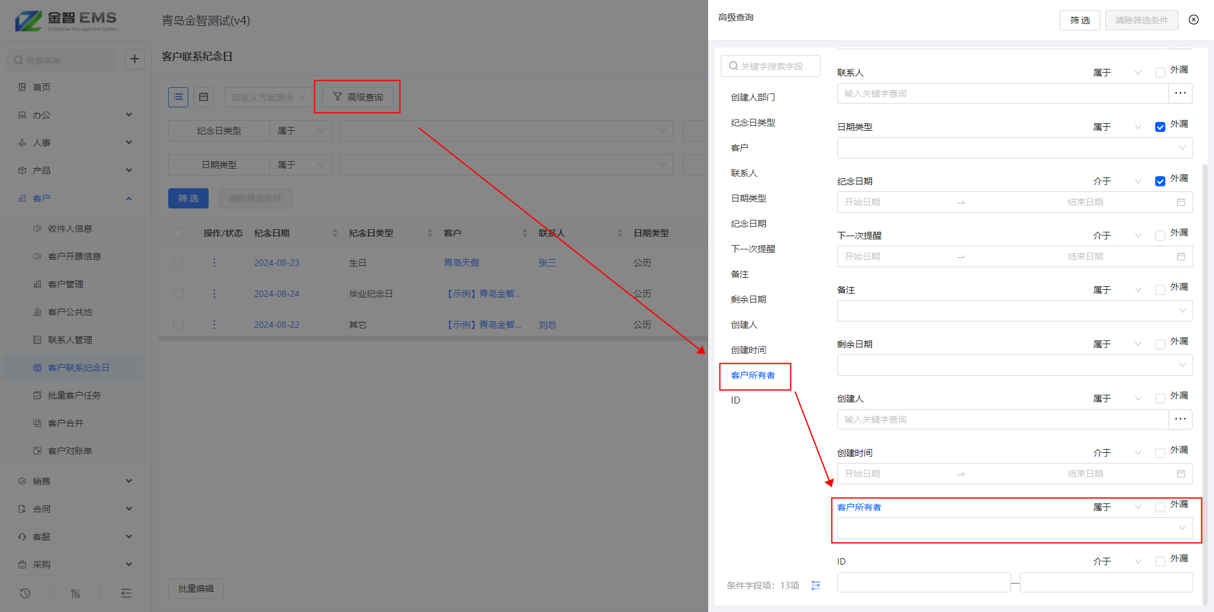The height and width of the screenshot is (612, 1214).
Task: Change 纪念日期 operator 介于 dropdown
Action: [1117, 181]
